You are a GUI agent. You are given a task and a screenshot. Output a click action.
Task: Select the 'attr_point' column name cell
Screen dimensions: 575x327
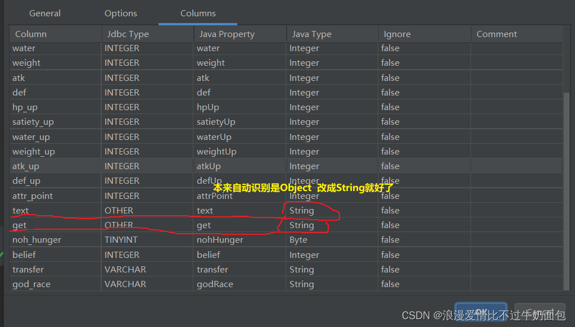coord(56,196)
